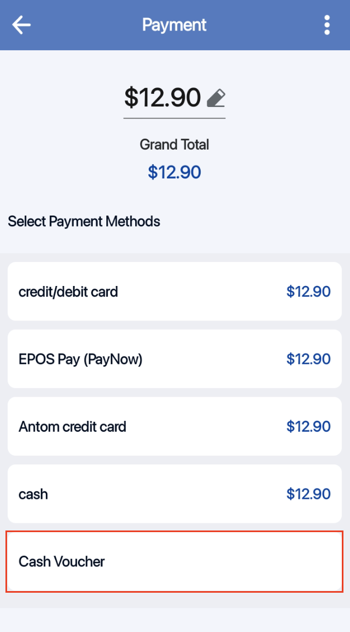The height and width of the screenshot is (632, 350).
Task: Select the credit/debit card payment method
Action: coord(174,291)
